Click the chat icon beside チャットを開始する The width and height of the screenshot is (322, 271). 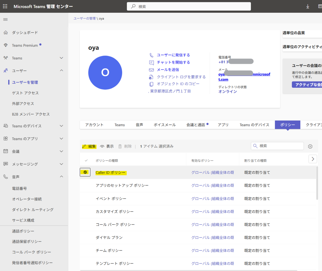[x=152, y=62]
